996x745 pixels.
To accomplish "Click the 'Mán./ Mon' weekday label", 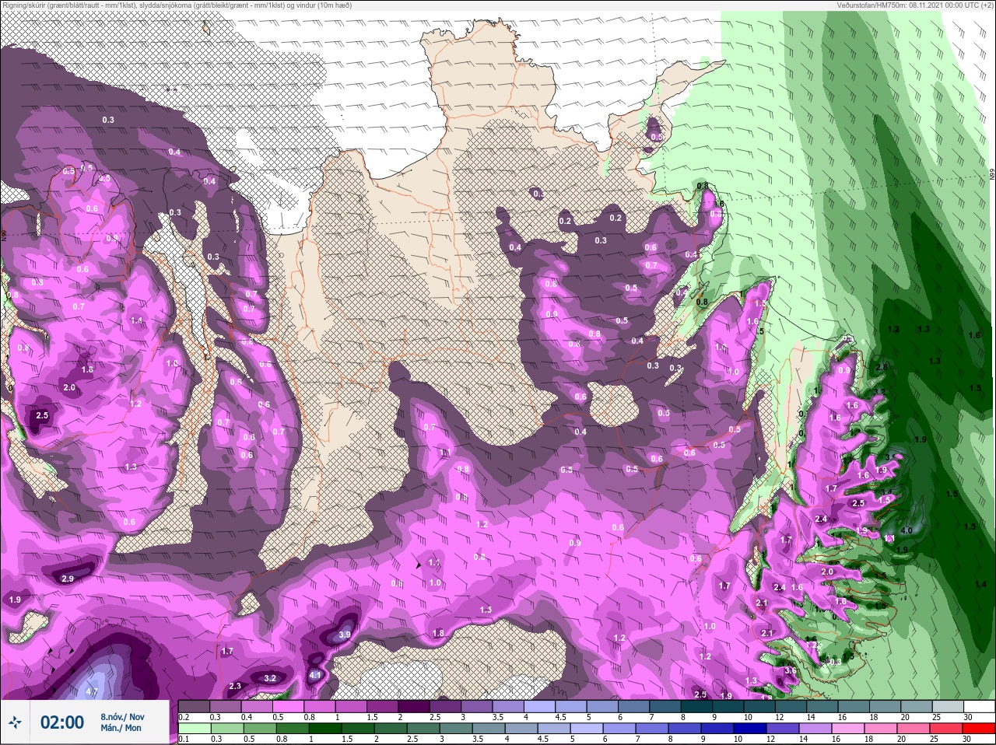I will tap(121, 729).
